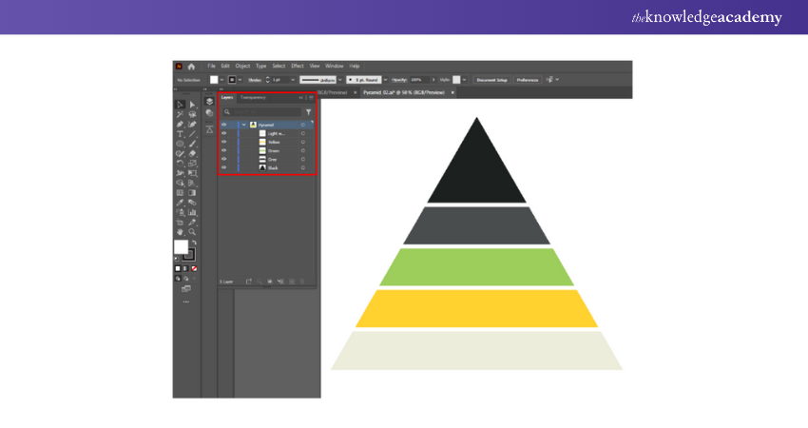Select the Magic Wand tool
Image resolution: width=808 pixels, height=428 pixels.
pyautogui.click(x=180, y=114)
